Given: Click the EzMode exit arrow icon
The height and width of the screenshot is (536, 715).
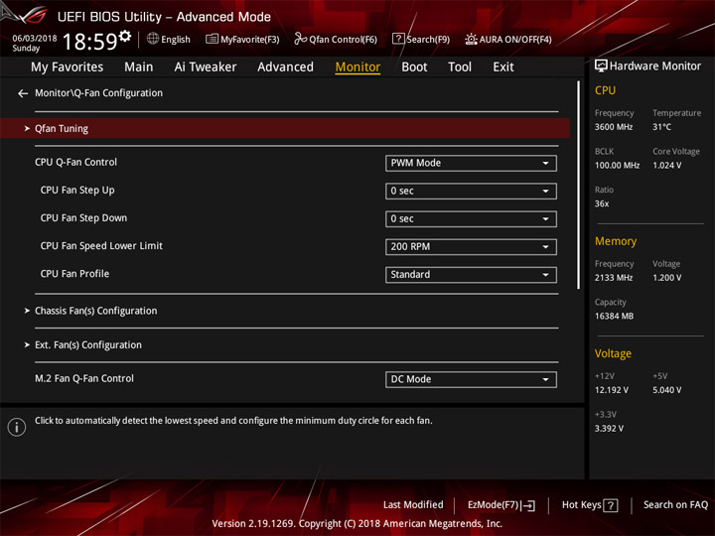Looking at the screenshot, I should [x=529, y=505].
